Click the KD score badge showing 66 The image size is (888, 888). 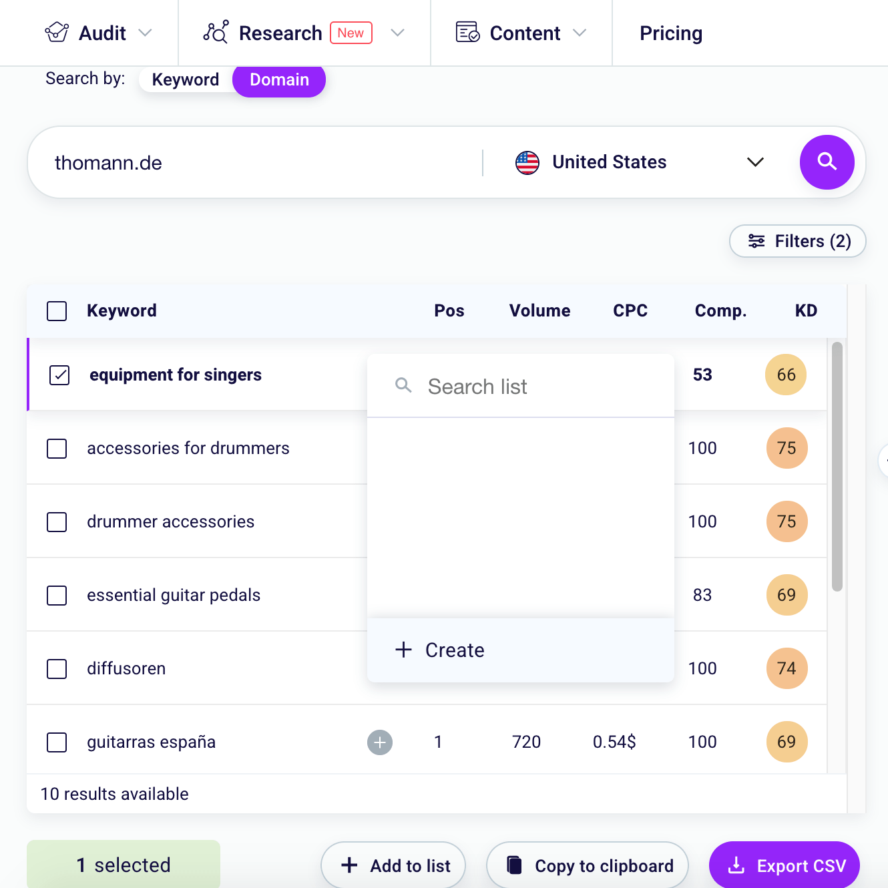pyautogui.click(x=786, y=375)
